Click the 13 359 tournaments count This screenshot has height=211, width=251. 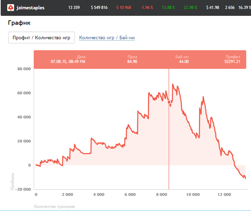(74, 8)
